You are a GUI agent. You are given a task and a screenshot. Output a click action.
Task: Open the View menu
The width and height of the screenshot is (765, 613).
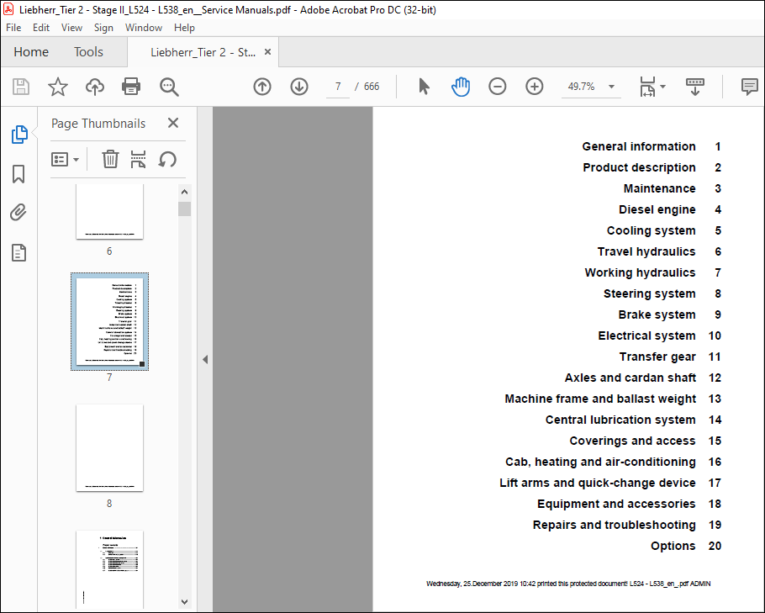(x=71, y=28)
